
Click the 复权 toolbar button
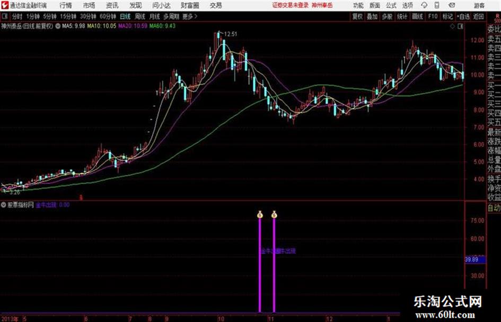coord(357,16)
